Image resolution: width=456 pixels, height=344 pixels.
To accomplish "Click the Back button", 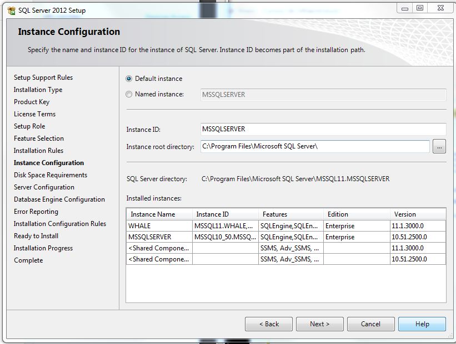I will tap(269, 324).
